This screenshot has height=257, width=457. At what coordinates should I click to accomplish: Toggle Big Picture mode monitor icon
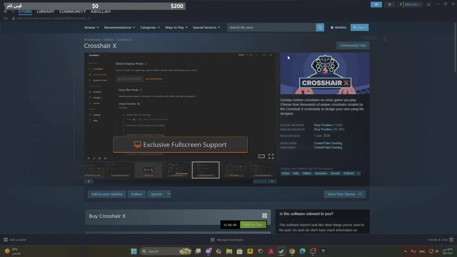(x=429, y=4)
